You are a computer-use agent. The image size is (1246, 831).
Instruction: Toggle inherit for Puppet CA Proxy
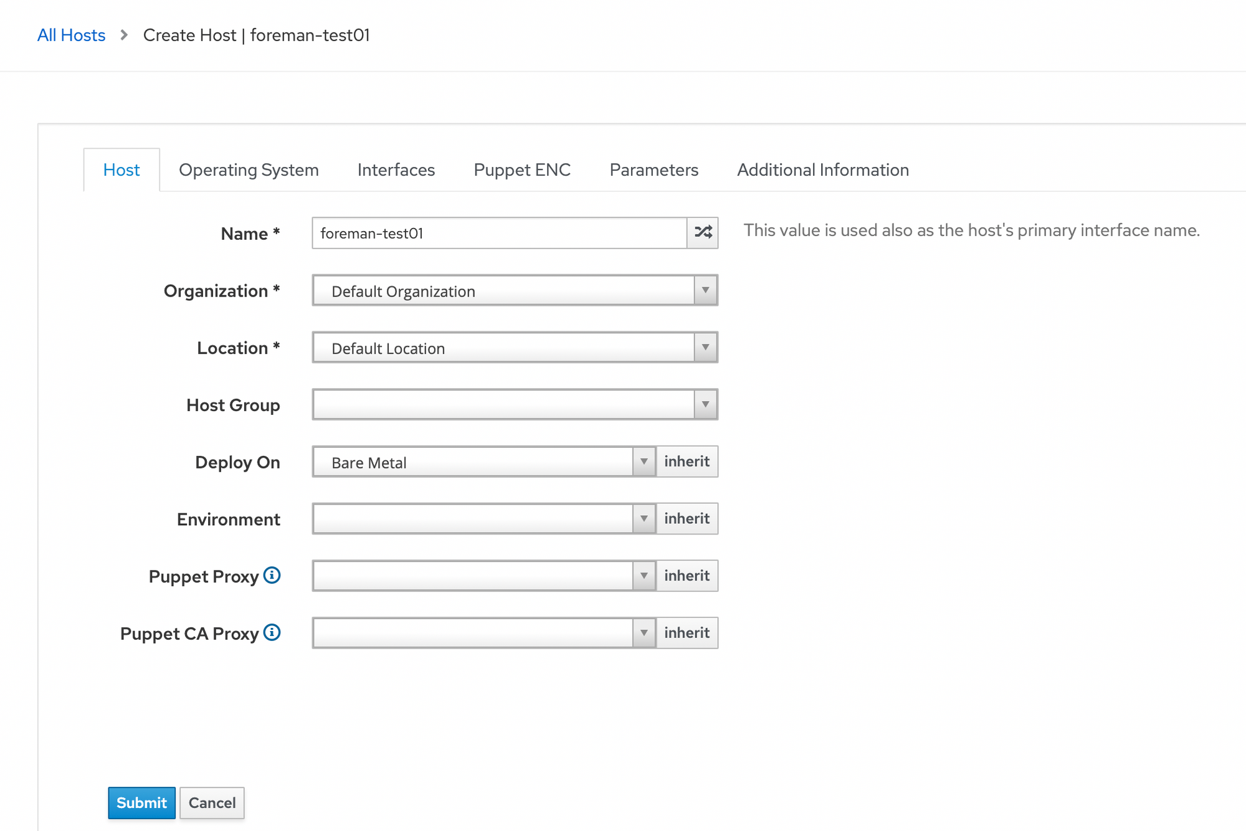(687, 633)
